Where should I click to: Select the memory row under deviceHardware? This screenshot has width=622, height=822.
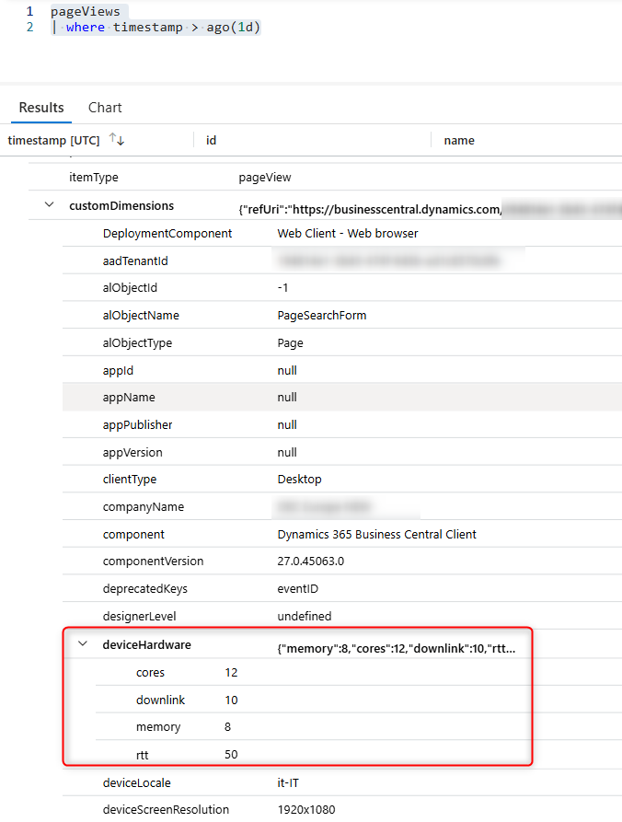[158, 727]
